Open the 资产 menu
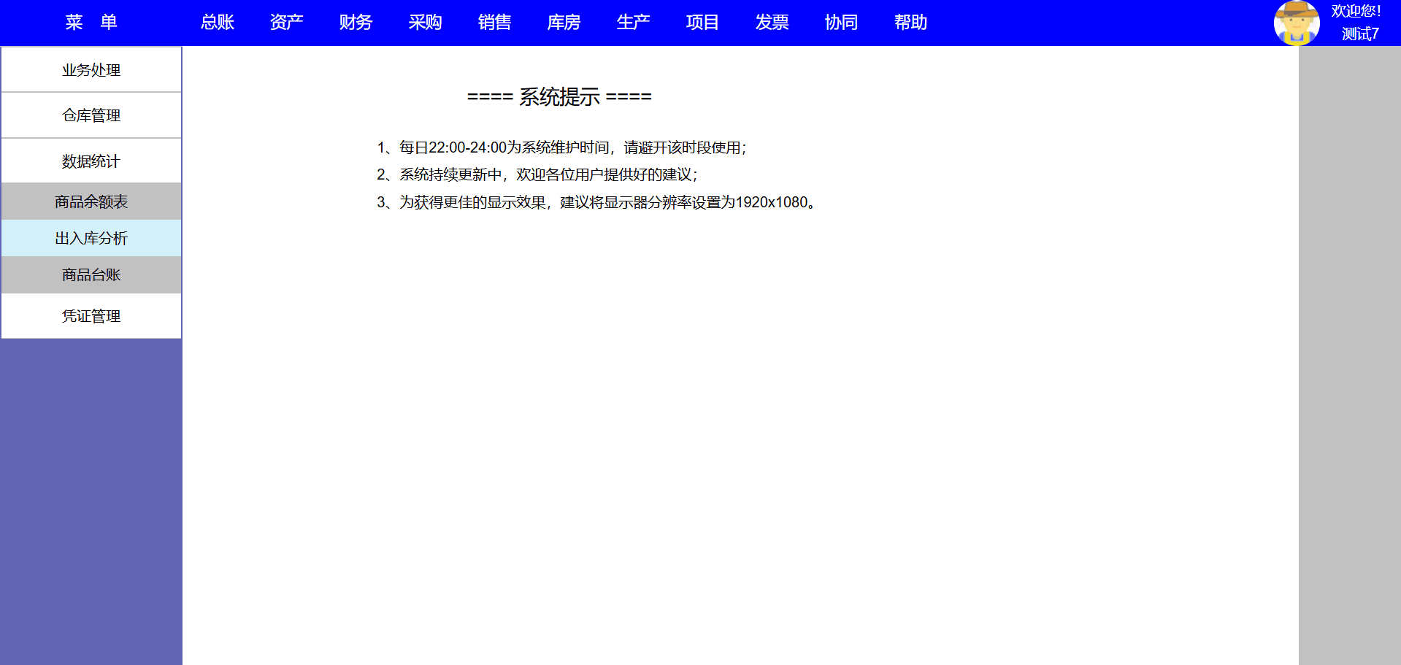The width and height of the screenshot is (1401, 665). (x=286, y=23)
